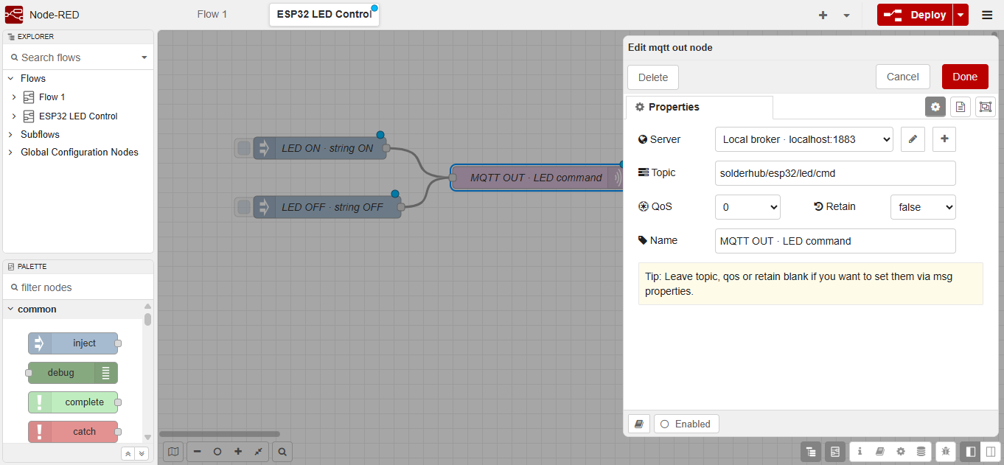1004x465 pixels.
Task: Reset workspace zoom with circle icon
Action: (x=217, y=452)
